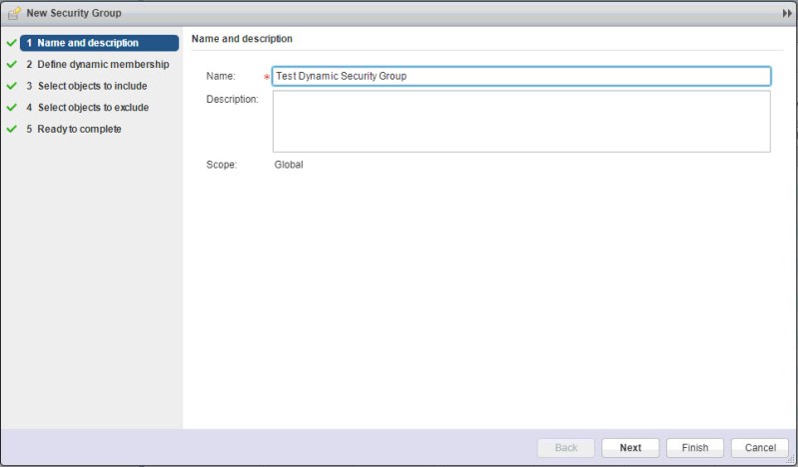This screenshot has height=467, width=798.
Task: Focus the Description text area
Action: pos(520,122)
